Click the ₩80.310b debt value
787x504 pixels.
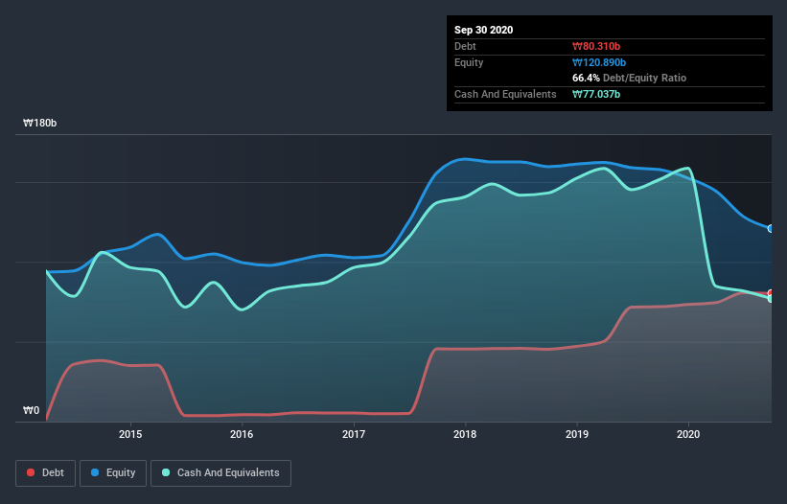pos(596,46)
